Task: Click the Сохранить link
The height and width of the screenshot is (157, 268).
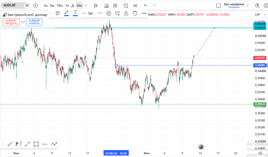Action: (x=234, y=7)
